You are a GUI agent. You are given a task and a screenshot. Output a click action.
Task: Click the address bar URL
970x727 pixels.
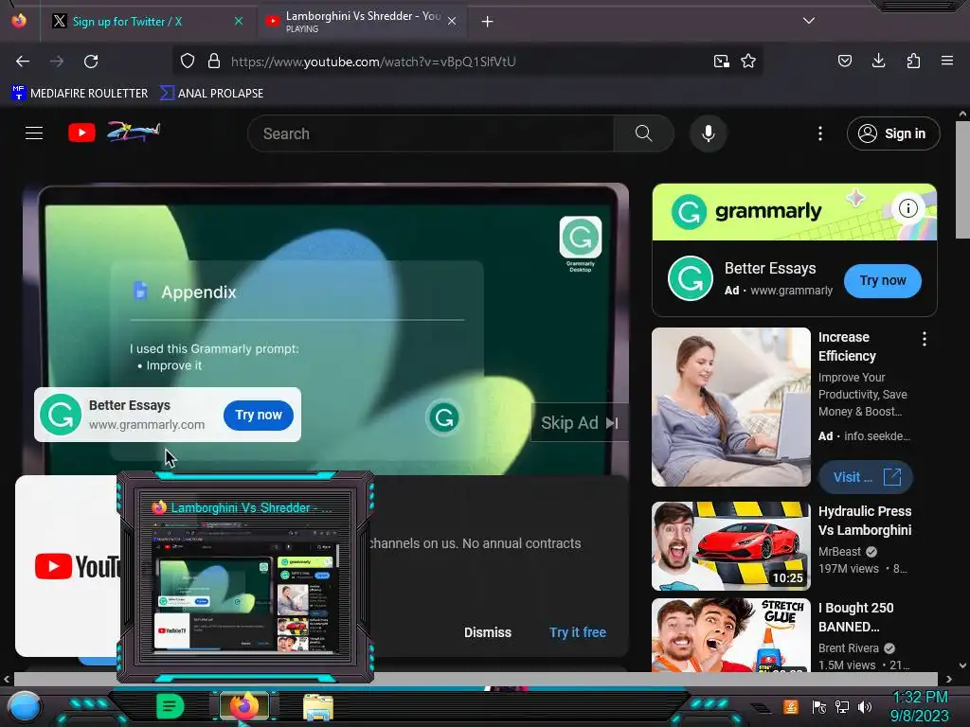[x=373, y=62]
